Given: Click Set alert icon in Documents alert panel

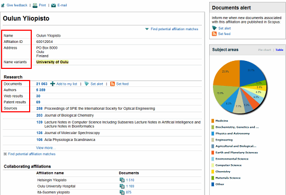Looking at the screenshot, I should 215,28.
